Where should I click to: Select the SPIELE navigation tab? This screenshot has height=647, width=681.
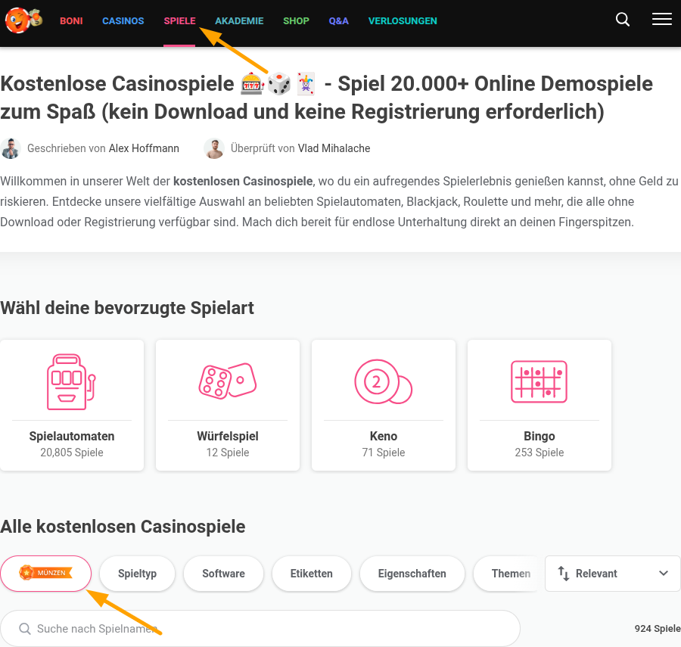[x=179, y=21]
